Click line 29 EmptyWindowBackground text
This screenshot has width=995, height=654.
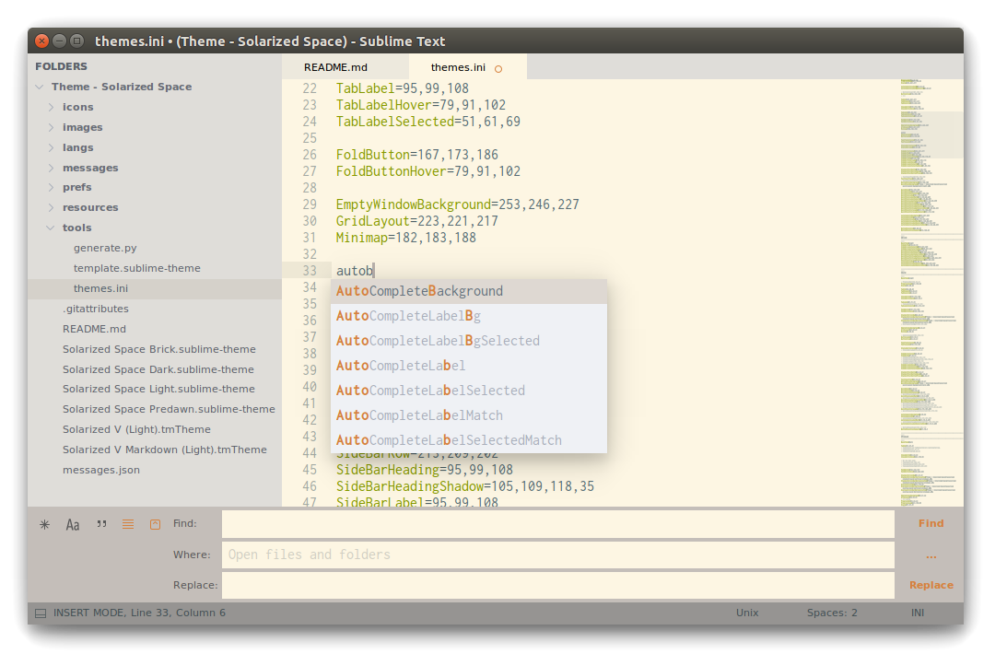click(458, 204)
